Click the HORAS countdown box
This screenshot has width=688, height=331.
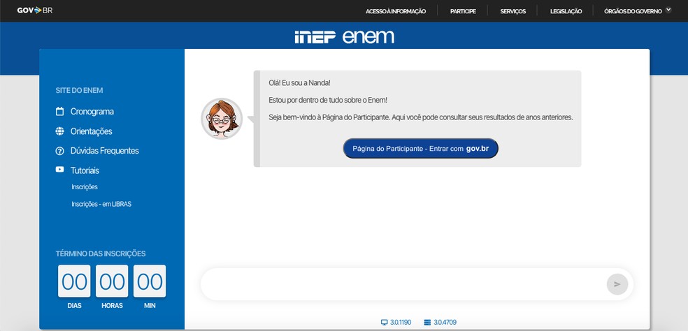[x=112, y=281]
